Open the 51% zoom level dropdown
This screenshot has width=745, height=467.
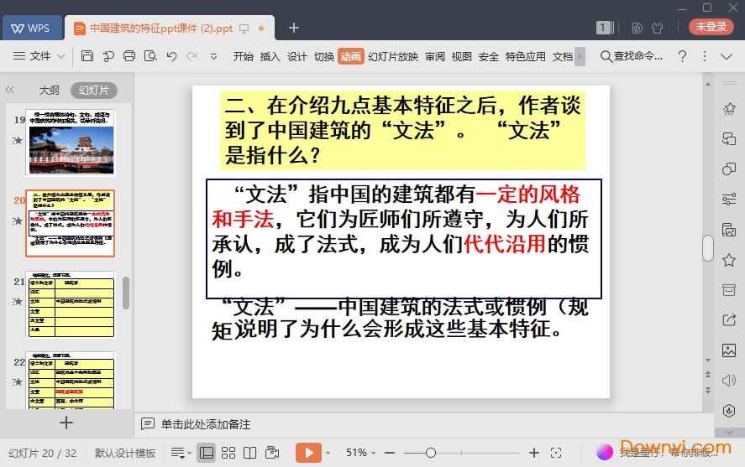[362, 453]
